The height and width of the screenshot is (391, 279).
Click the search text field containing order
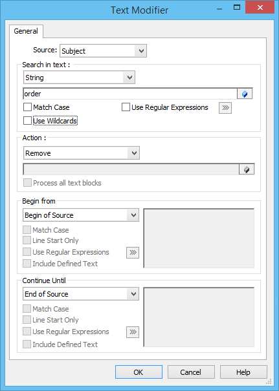coord(130,94)
